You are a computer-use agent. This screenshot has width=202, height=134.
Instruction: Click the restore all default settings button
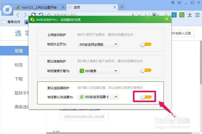[183, 33]
